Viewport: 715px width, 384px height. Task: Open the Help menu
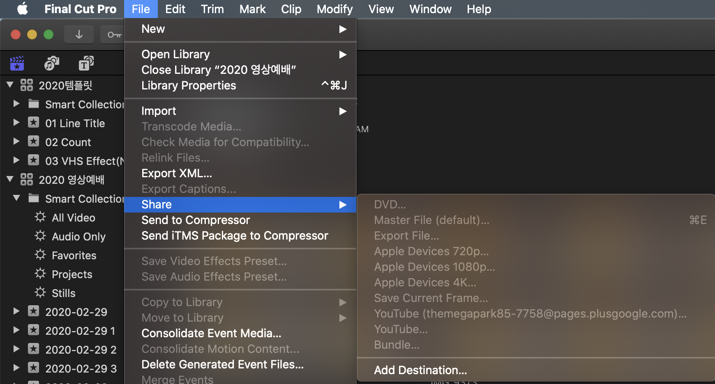pyautogui.click(x=479, y=9)
